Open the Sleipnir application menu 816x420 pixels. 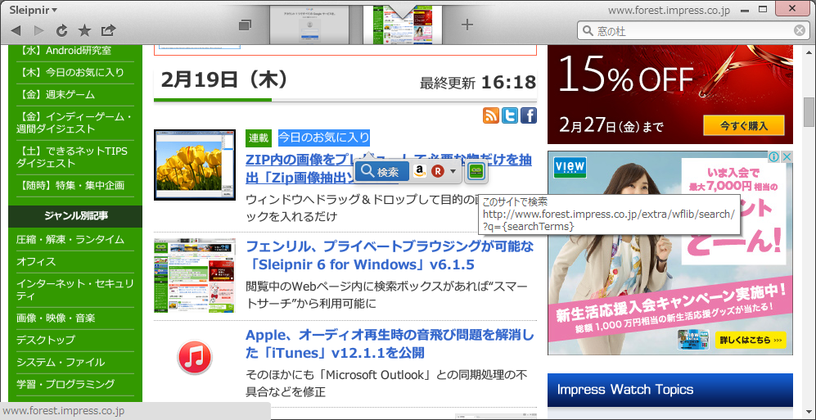(x=34, y=9)
